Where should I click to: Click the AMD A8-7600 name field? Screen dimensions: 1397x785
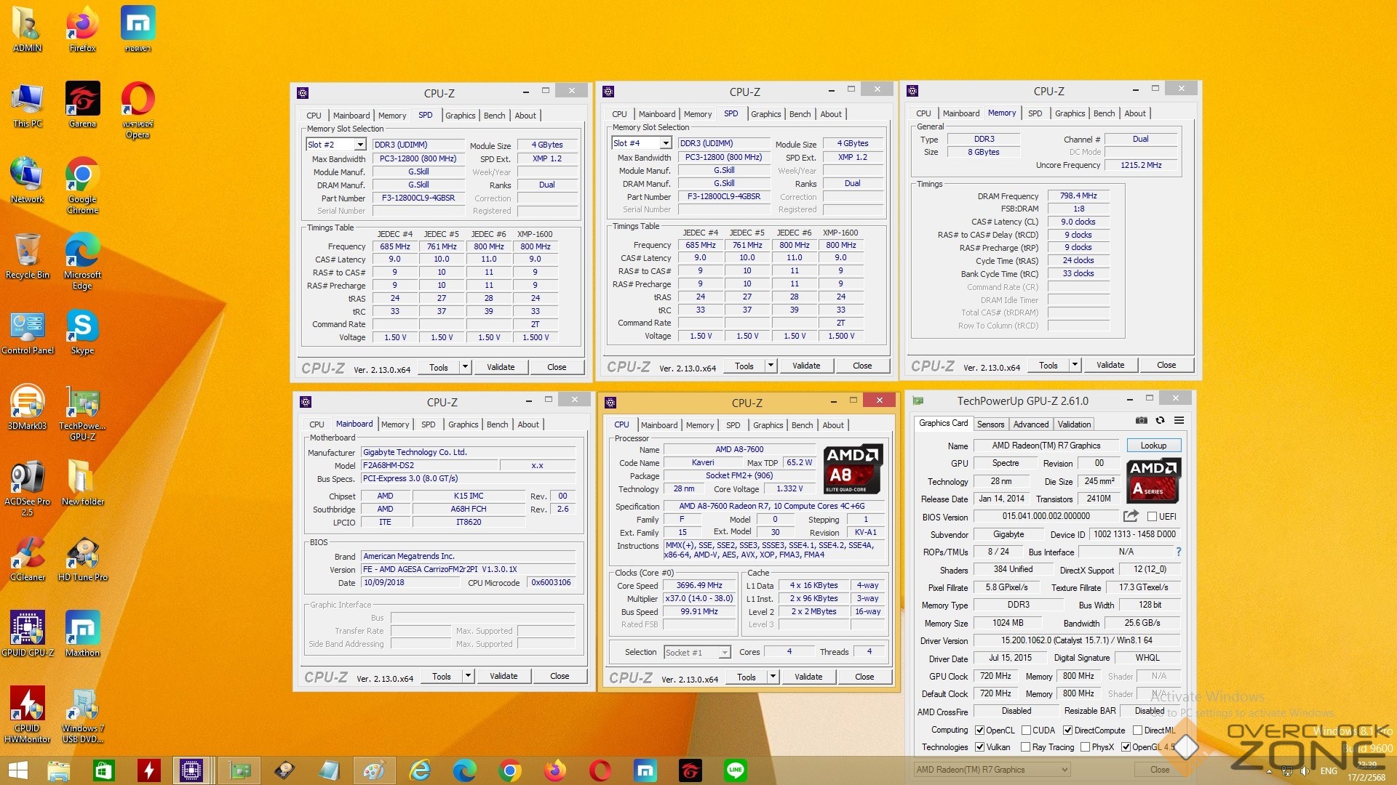point(739,449)
